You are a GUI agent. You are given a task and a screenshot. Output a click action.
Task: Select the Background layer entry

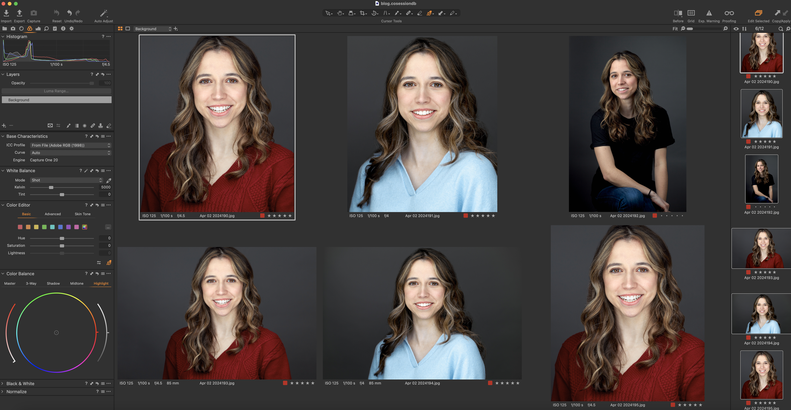click(x=56, y=100)
